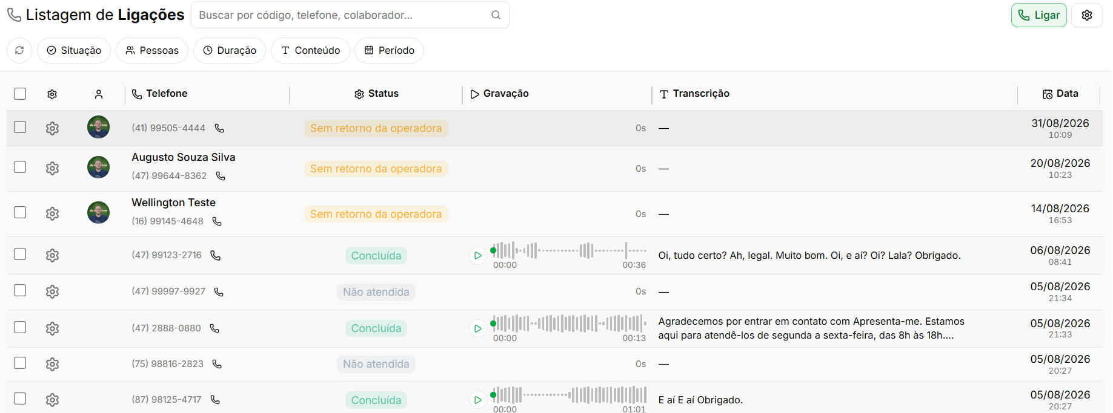Click the gear icon in table header

pyautogui.click(x=52, y=94)
